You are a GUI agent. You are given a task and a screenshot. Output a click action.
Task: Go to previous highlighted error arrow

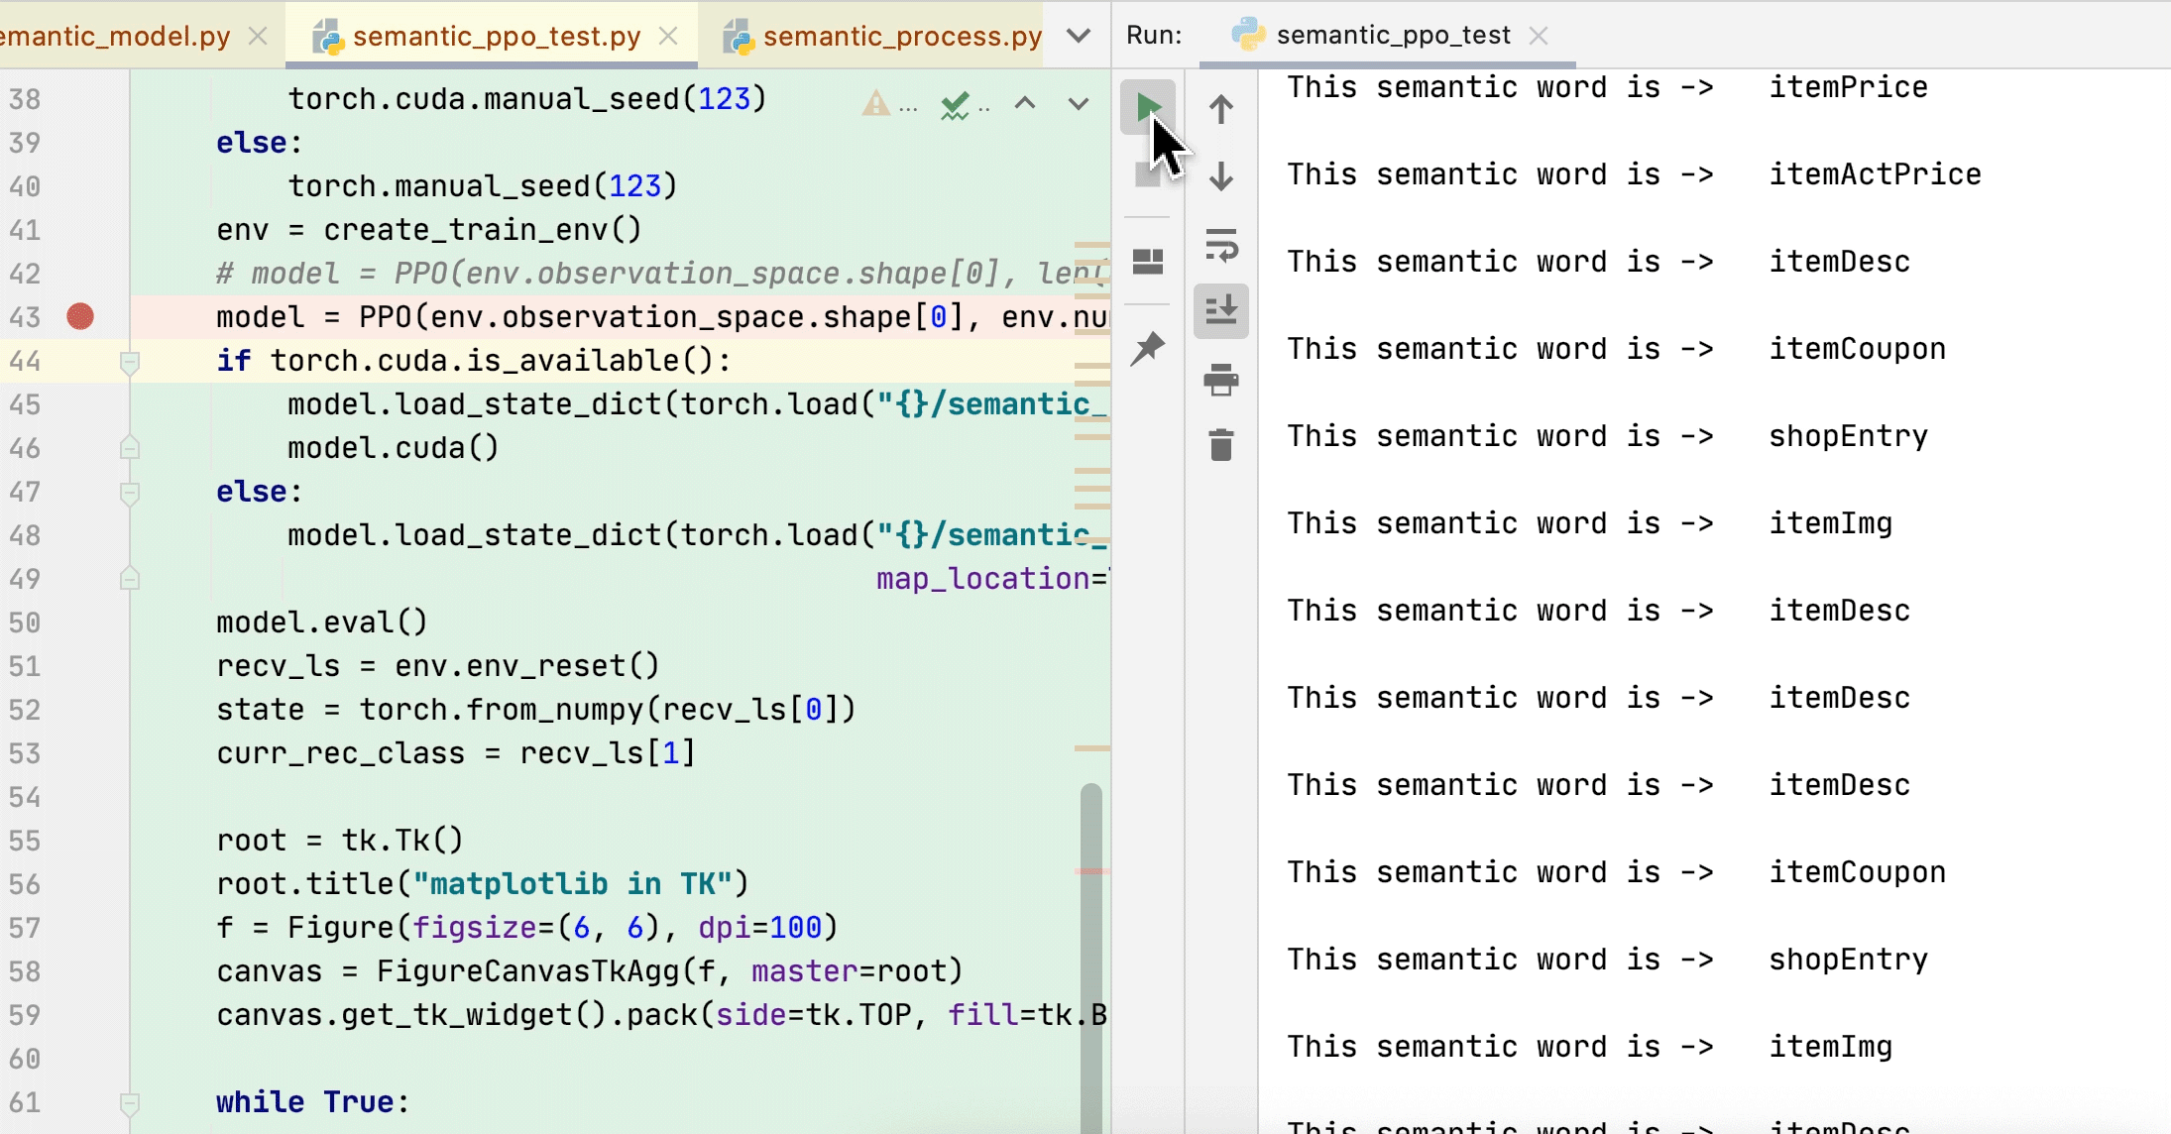tap(1025, 103)
